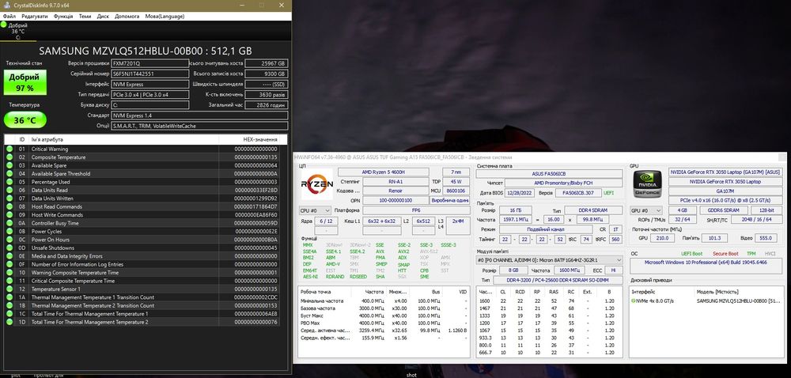Click the 1600 row in memory timings table
Viewport: 791px width, 378px height.
click(x=550, y=301)
